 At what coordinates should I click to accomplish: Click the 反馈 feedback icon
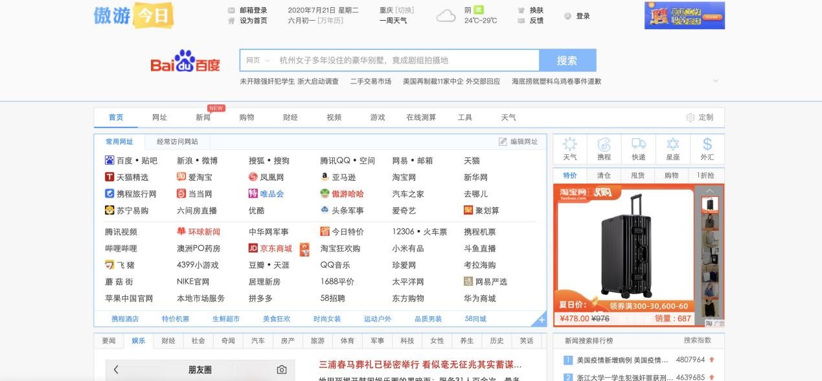point(521,20)
